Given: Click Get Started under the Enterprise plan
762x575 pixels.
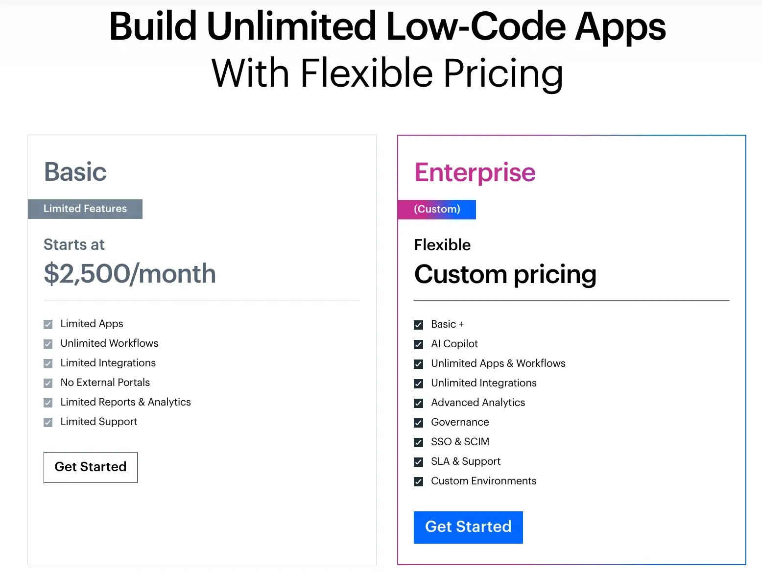Looking at the screenshot, I should 468,527.
